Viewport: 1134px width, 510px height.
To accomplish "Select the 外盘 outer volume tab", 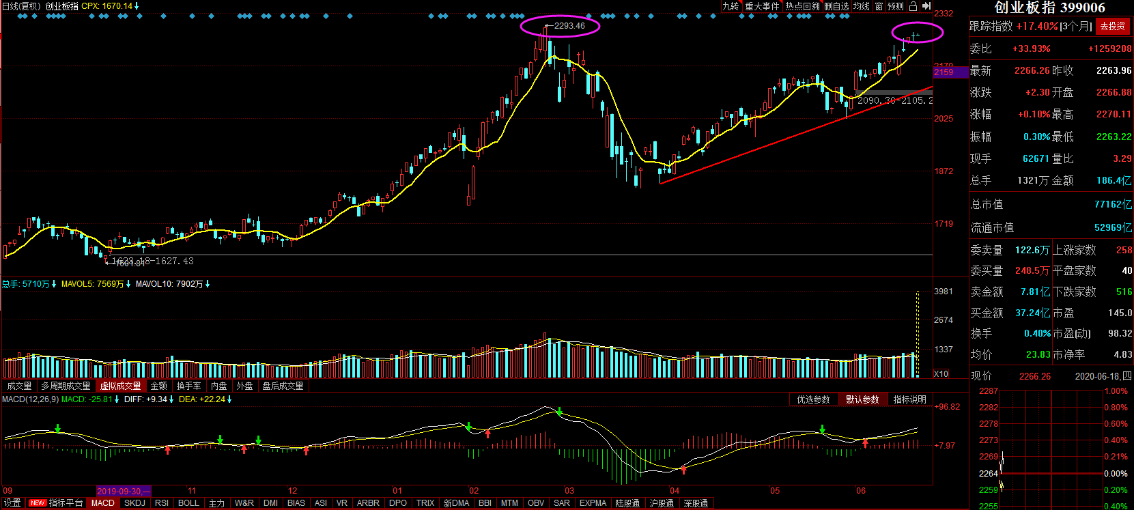I will [244, 386].
